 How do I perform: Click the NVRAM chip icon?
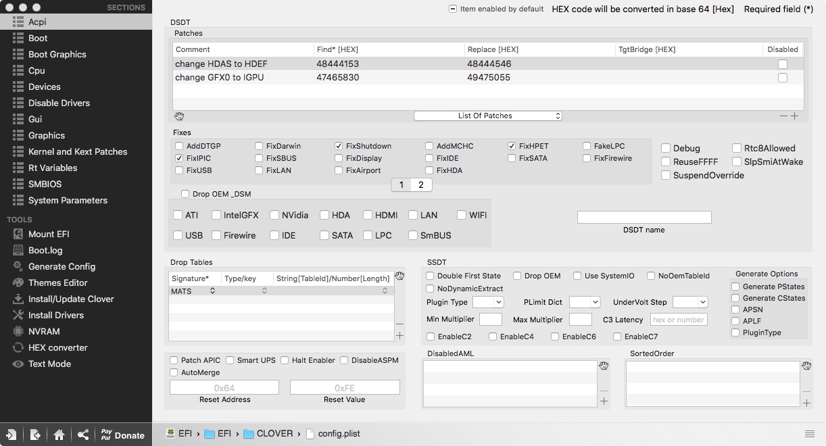click(x=18, y=331)
